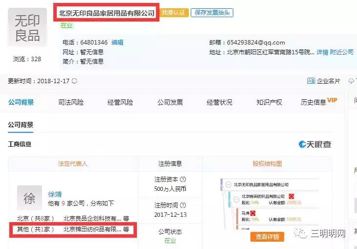The height and width of the screenshot is (249, 357).
Task: Click the 我要认证 button
Action: [x=174, y=13]
